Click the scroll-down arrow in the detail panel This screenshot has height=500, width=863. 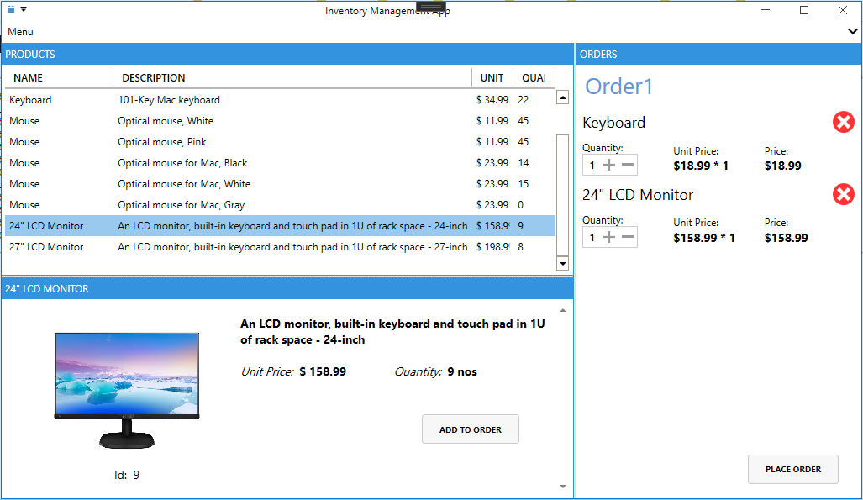coord(562,486)
